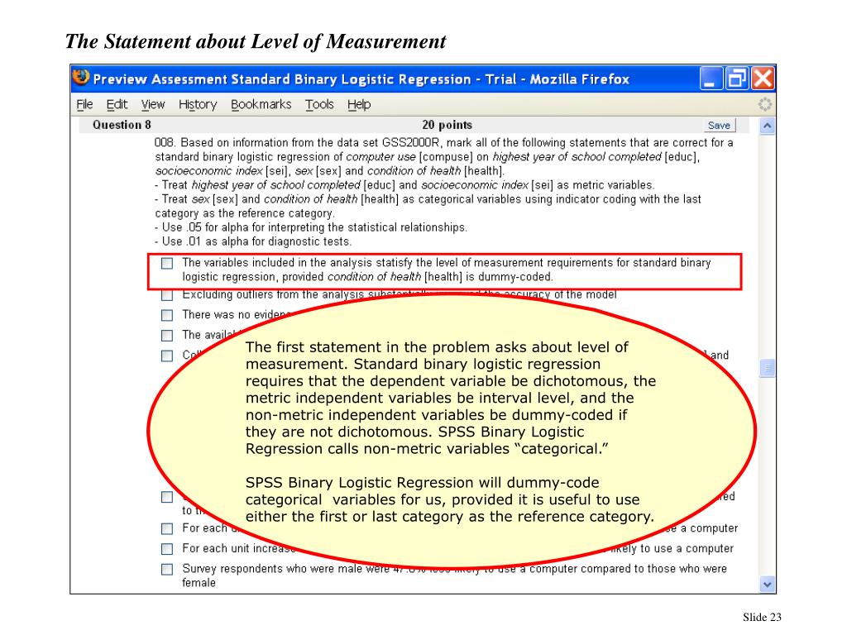The height and width of the screenshot is (635, 847).
Task: Open the Help menu
Action: pos(359,104)
